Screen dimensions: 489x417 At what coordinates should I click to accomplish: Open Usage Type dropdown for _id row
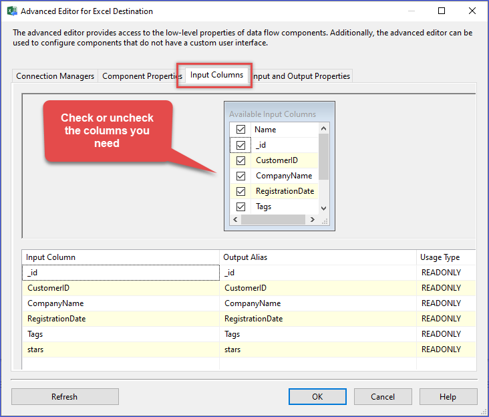pos(446,273)
